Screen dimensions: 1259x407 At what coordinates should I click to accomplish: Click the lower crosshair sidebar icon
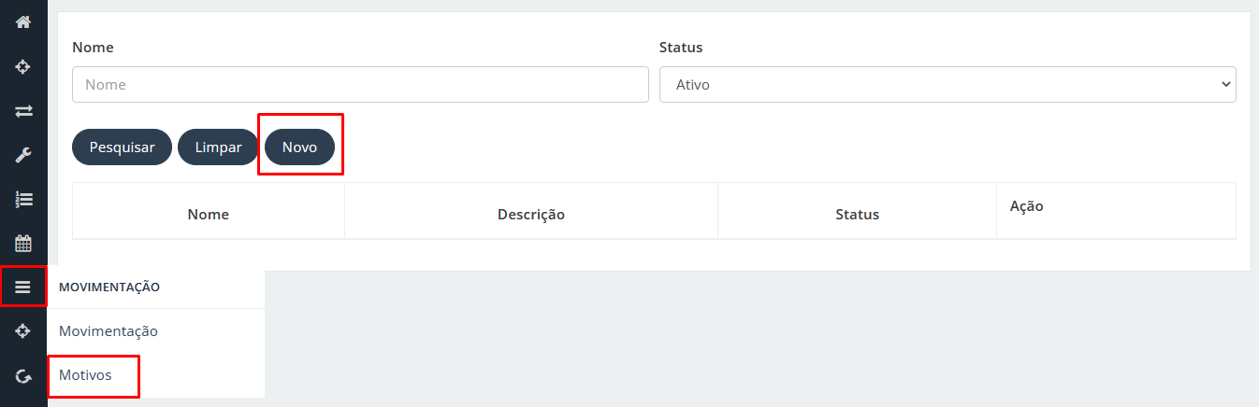point(23,331)
